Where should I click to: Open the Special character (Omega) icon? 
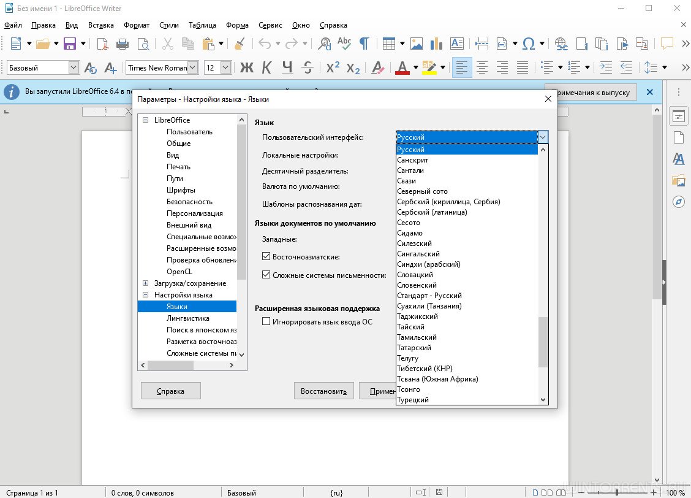coord(529,44)
